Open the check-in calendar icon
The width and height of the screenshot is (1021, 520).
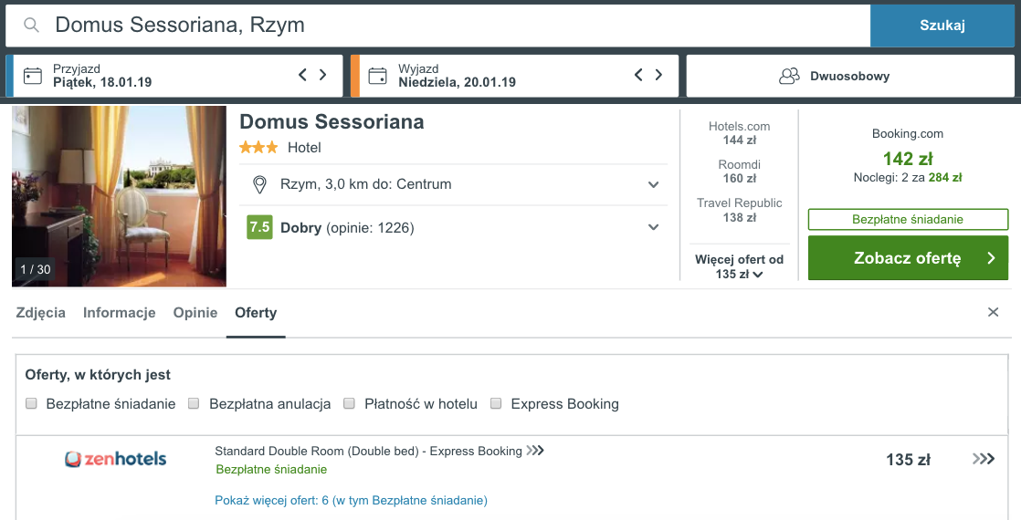[33, 76]
